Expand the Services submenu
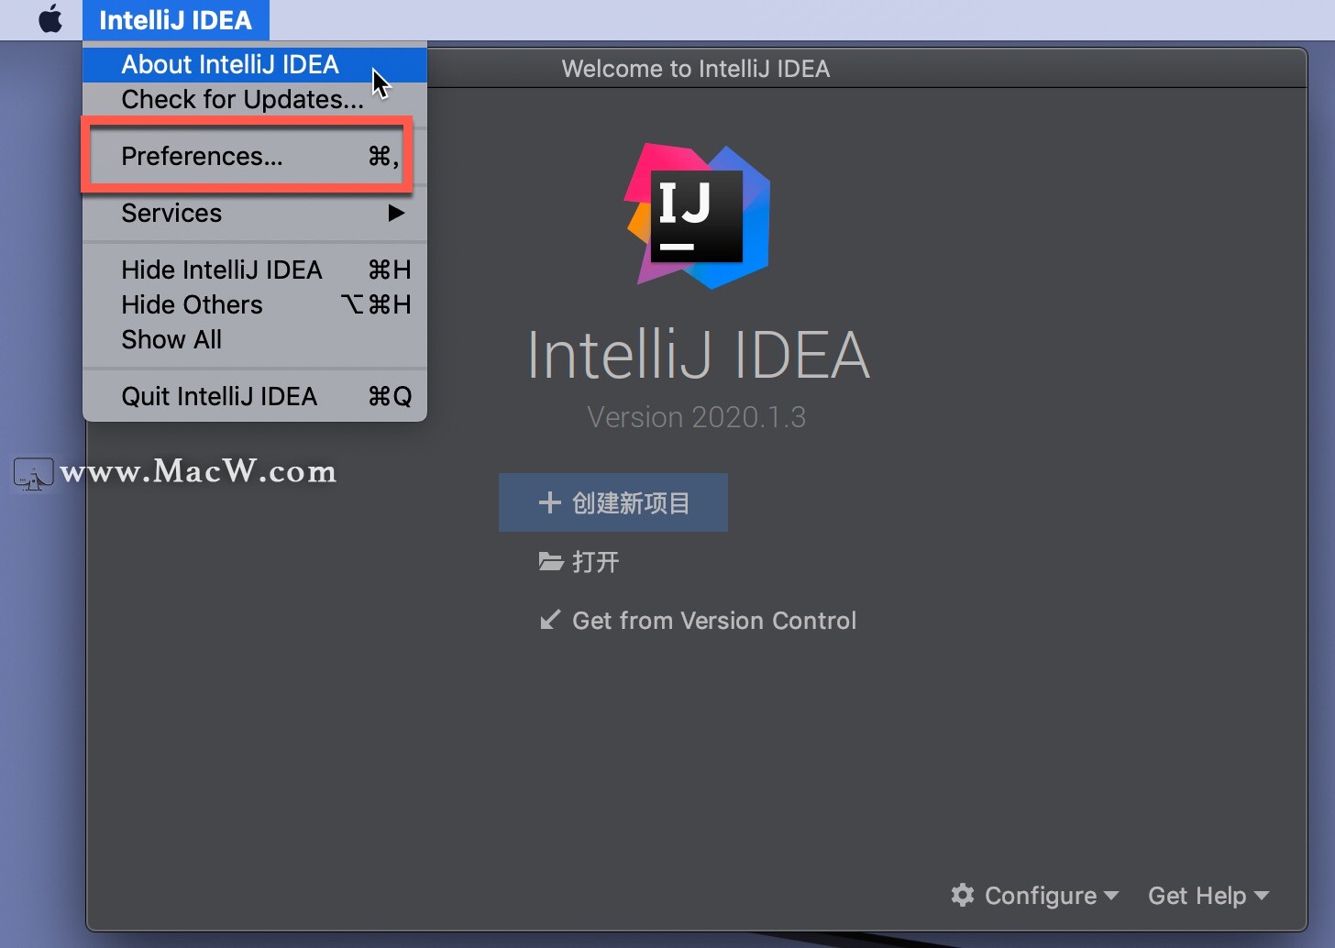The width and height of the screenshot is (1335, 948). (x=255, y=213)
